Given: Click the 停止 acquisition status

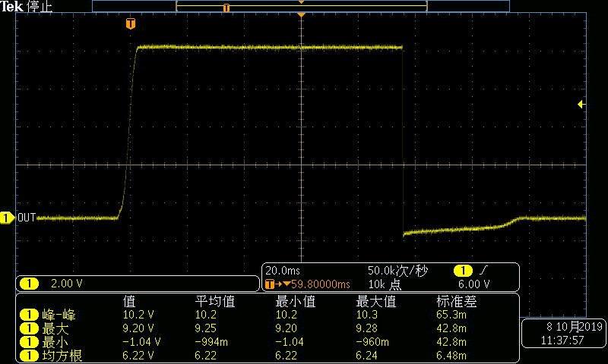Looking at the screenshot, I should click(x=40, y=7).
